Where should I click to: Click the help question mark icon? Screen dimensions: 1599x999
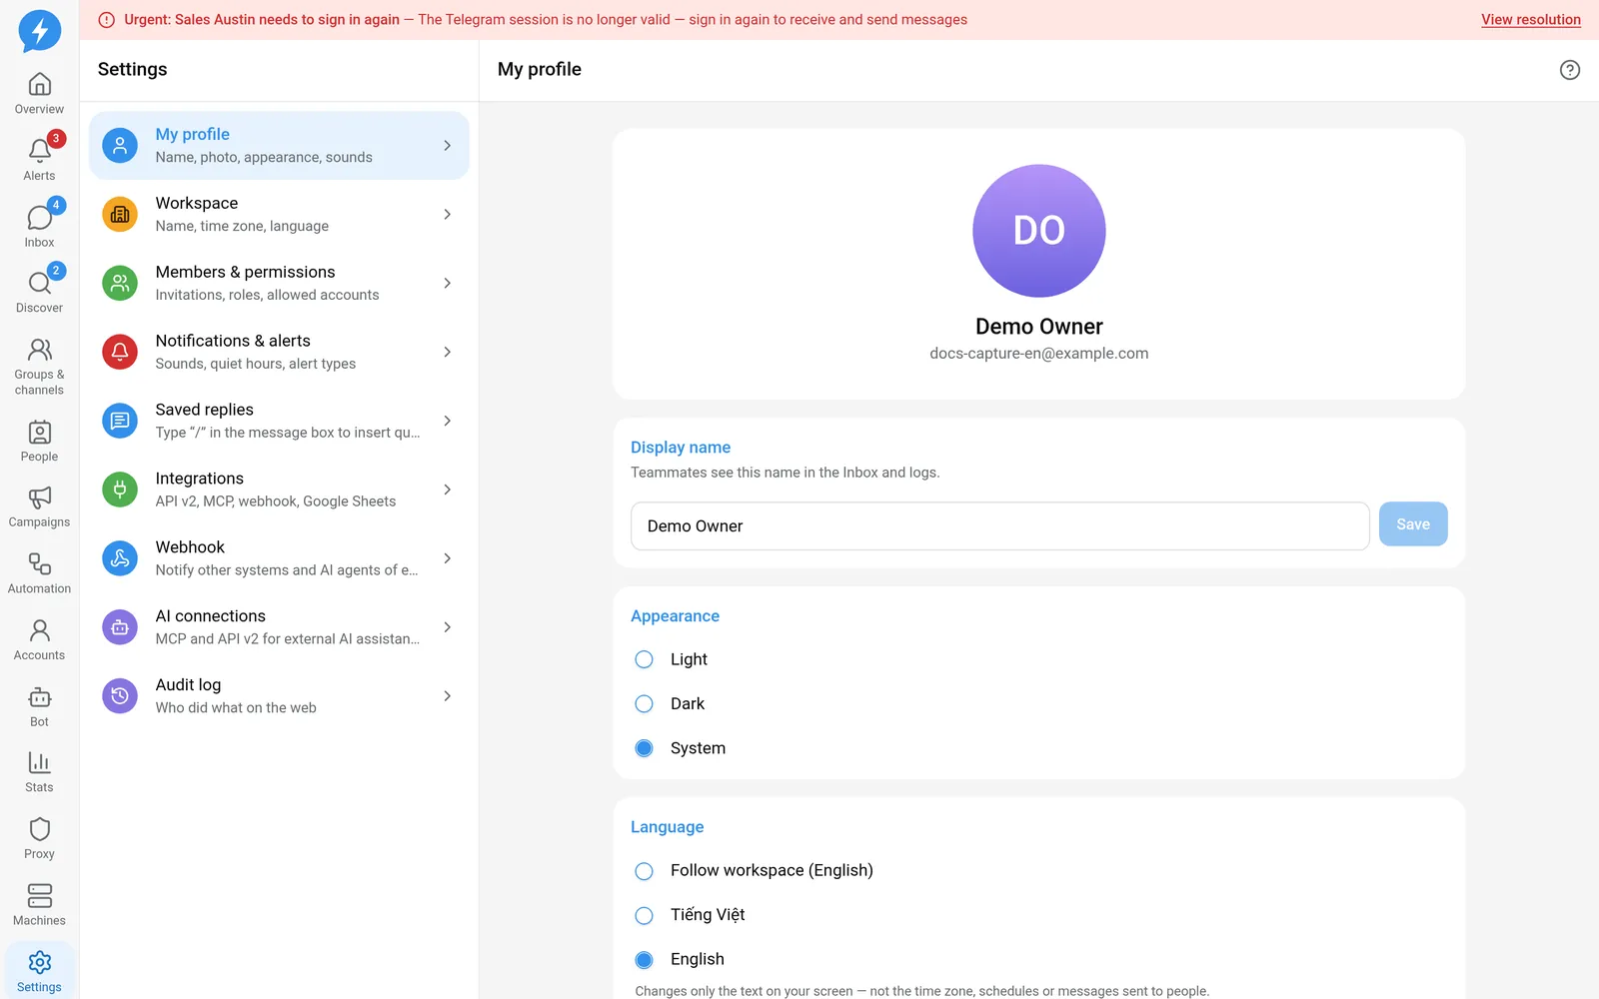[x=1570, y=70]
